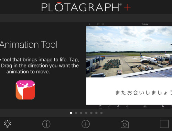The image size is (172, 131).
Task: Jump to the sixth carousel page dot
Action: 96,113
